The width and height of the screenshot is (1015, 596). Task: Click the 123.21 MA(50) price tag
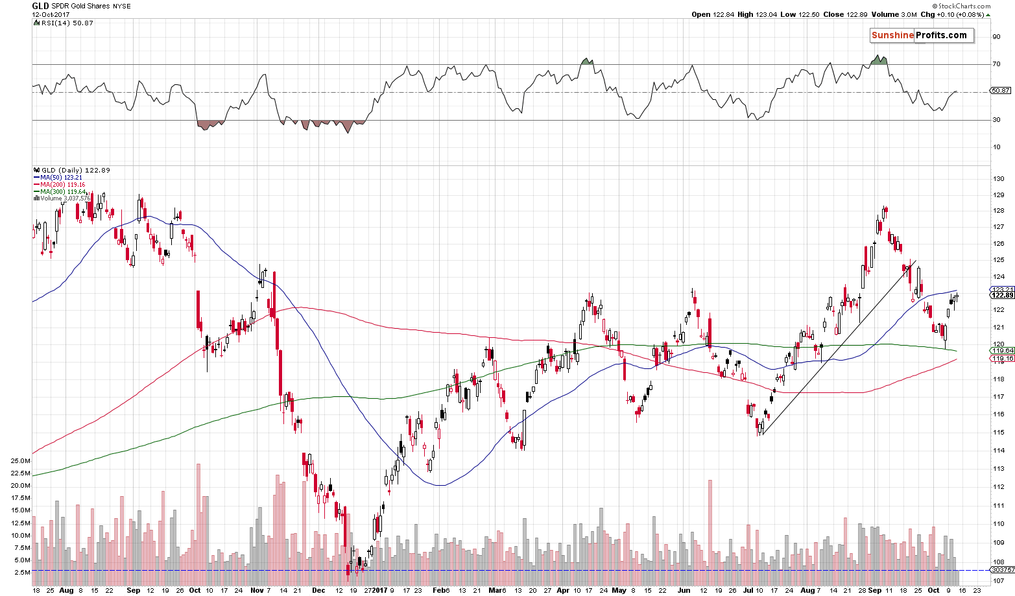[1003, 289]
